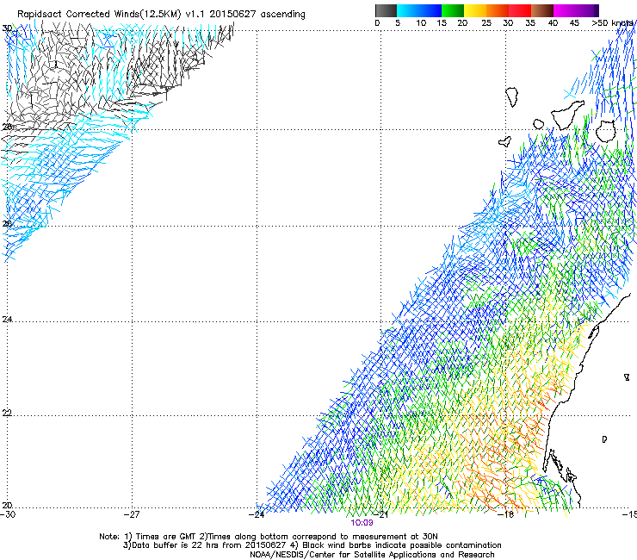Click the 'Times are GMT' note line
This screenshot has height=560, width=637.
pyautogui.click(x=269, y=537)
